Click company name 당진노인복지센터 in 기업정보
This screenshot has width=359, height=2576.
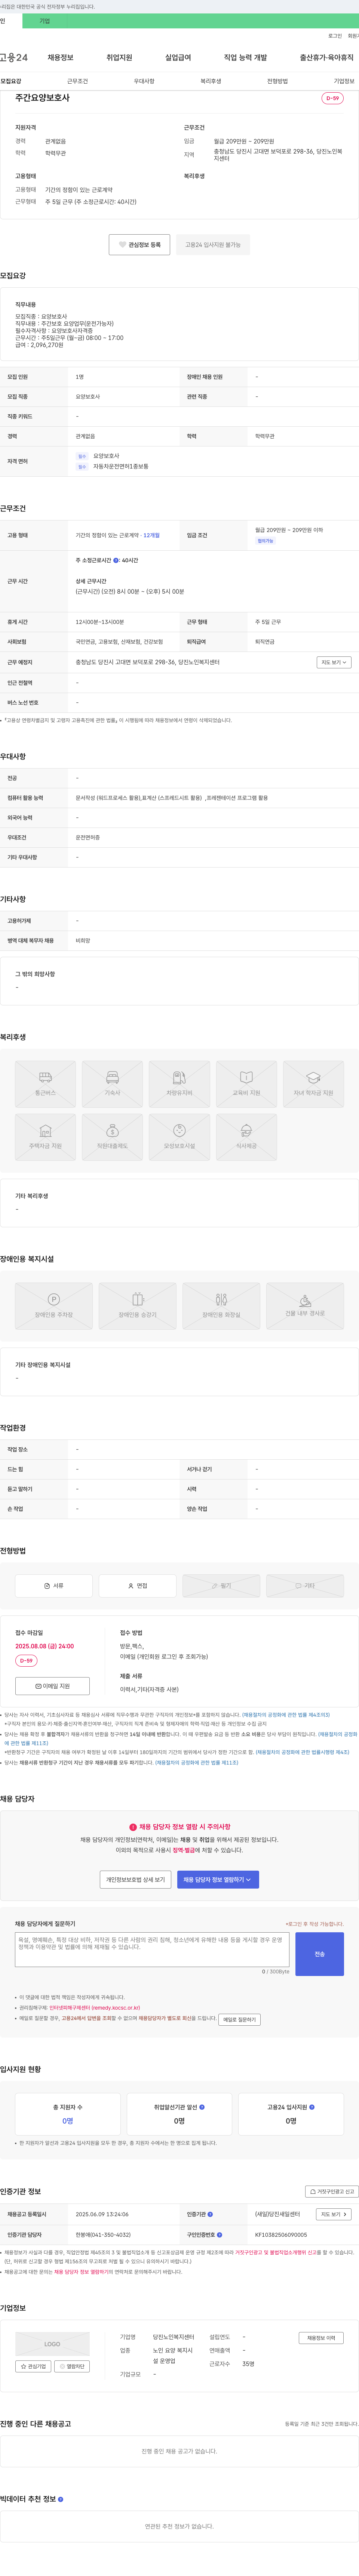[173, 2337]
